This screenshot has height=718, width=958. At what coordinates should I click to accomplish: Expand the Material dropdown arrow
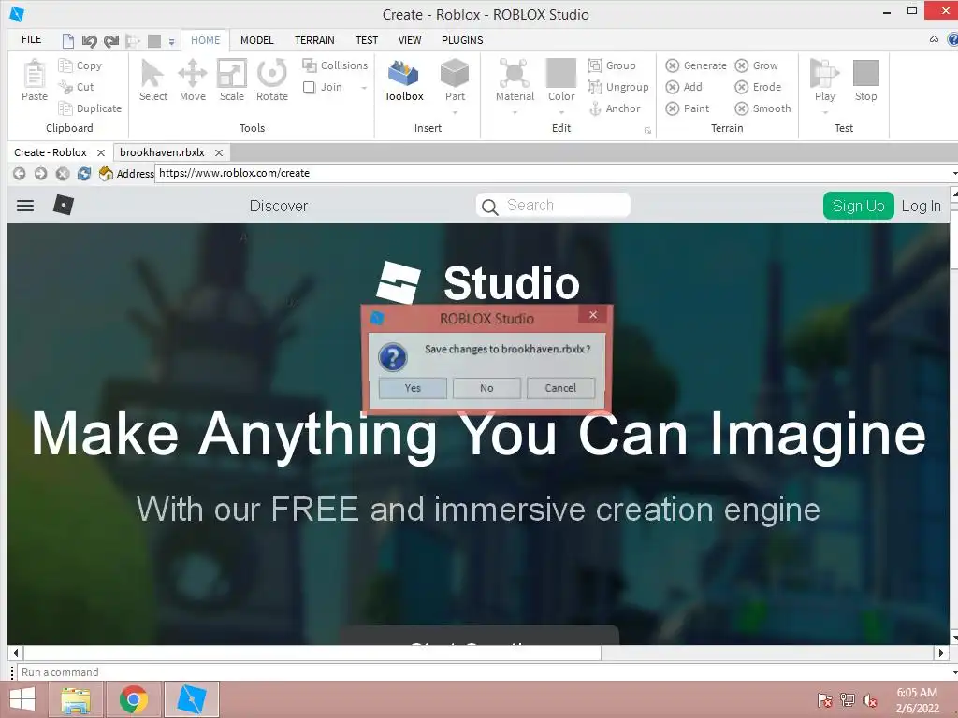(x=515, y=112)
